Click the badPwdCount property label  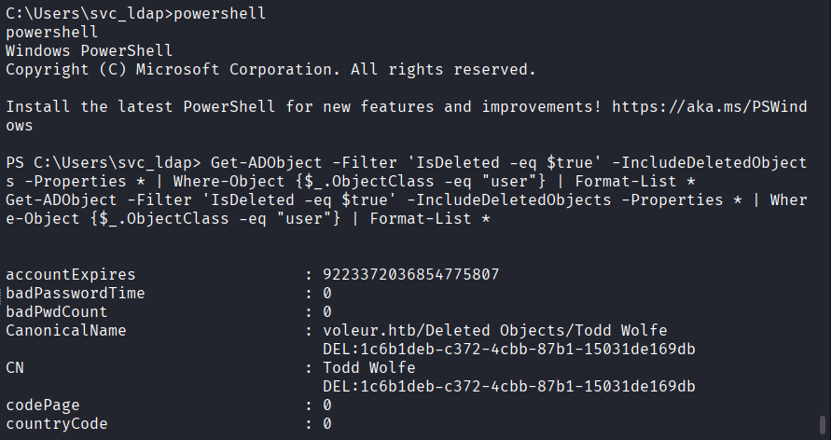point(57,311)
